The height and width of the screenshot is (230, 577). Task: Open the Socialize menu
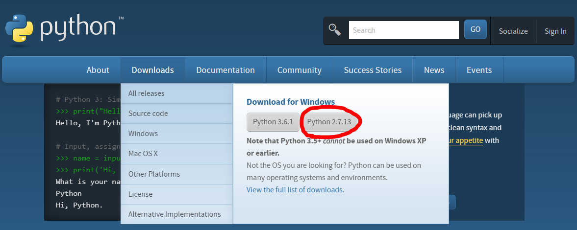point(513,31)
